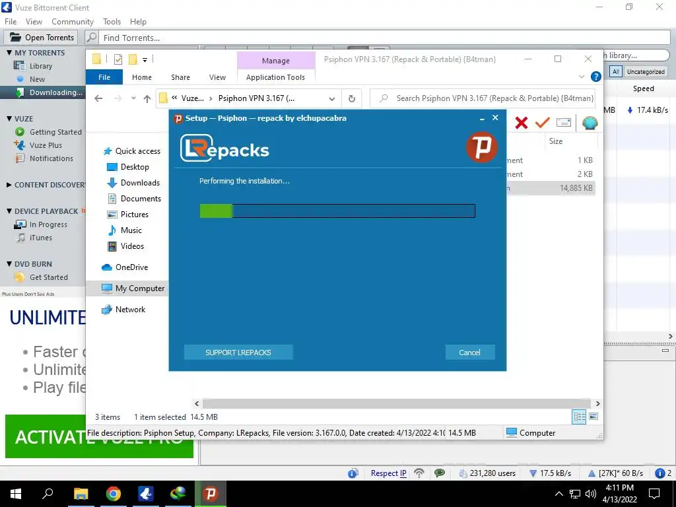The image size is (676, 507).
Task: Open Explorer help question mark icon
Action: point(596,77)
